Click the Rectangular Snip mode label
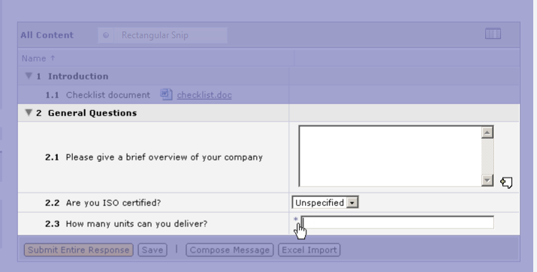Viewport: 537px width, 272px height. [x=155, y=35]
